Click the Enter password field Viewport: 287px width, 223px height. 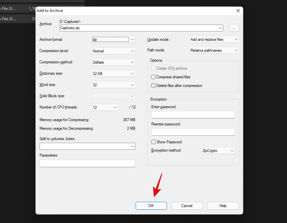193,115
